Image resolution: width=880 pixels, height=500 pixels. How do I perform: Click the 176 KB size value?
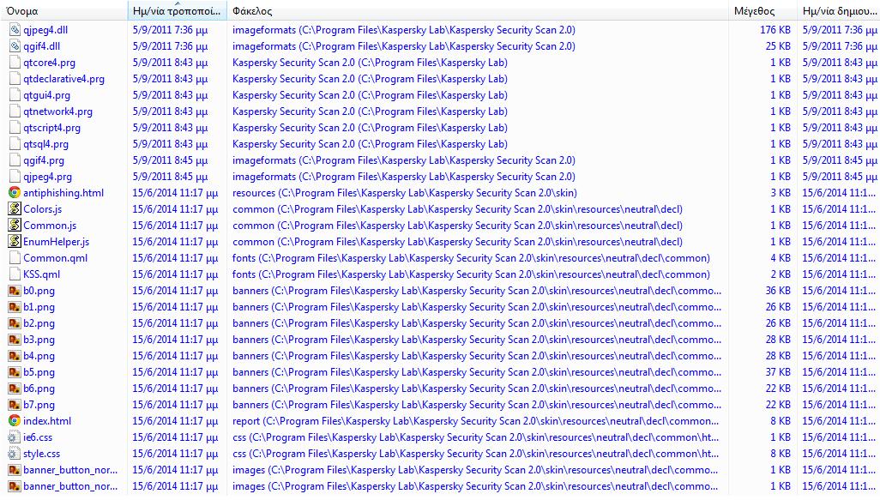point(775,30)
